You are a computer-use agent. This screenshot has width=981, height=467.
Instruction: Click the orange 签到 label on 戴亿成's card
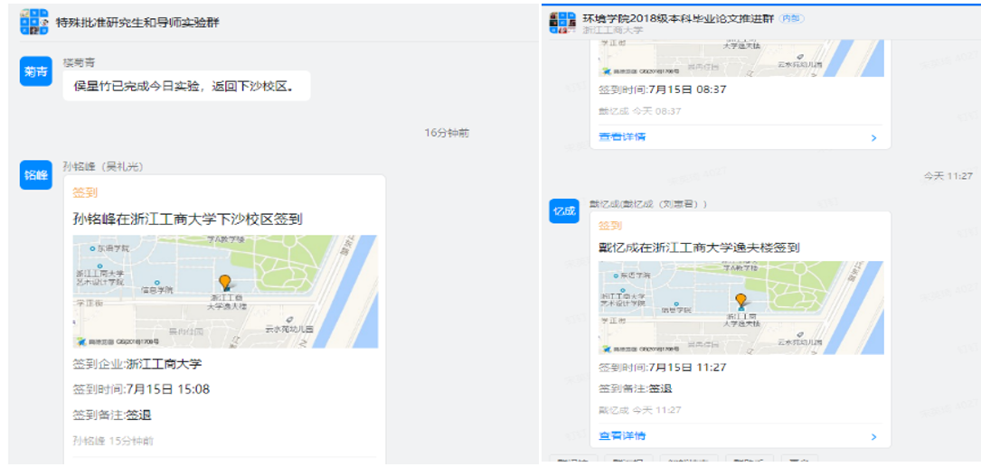[x=610, y=225]
